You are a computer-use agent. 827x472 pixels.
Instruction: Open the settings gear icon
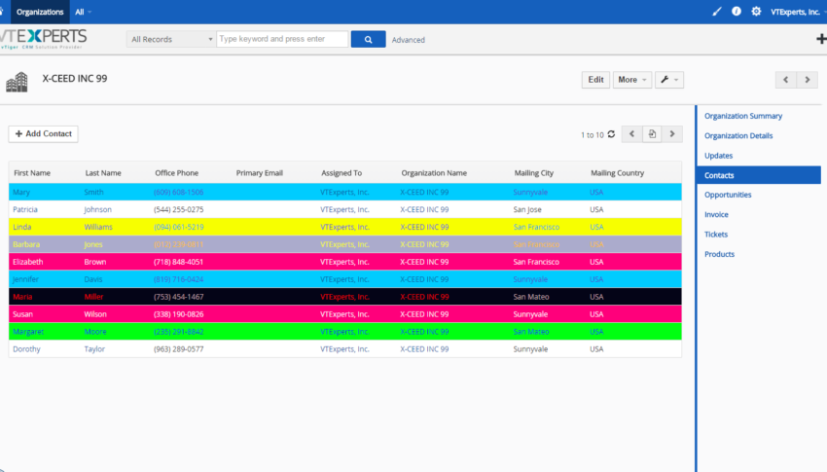click(756, 12)
